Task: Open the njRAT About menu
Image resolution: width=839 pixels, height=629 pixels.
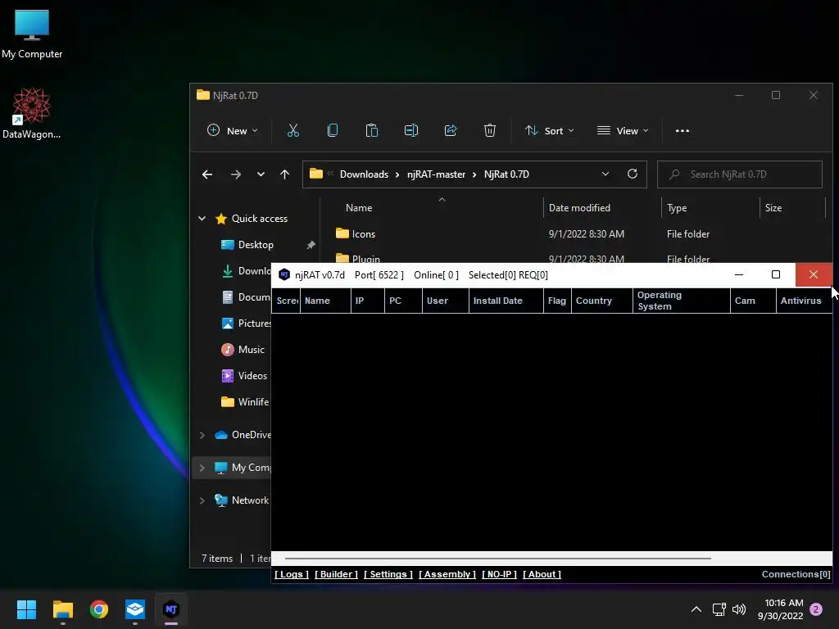Action: pos(542,574)
